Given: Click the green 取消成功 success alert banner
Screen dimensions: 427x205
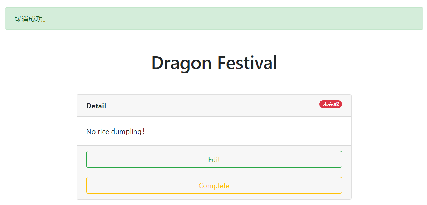Looking at the screenshot, I should coord(214,19).
